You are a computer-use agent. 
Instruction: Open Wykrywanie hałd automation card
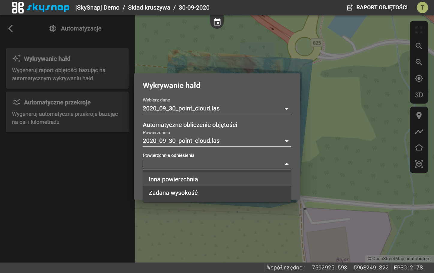[x=67, y=68]
